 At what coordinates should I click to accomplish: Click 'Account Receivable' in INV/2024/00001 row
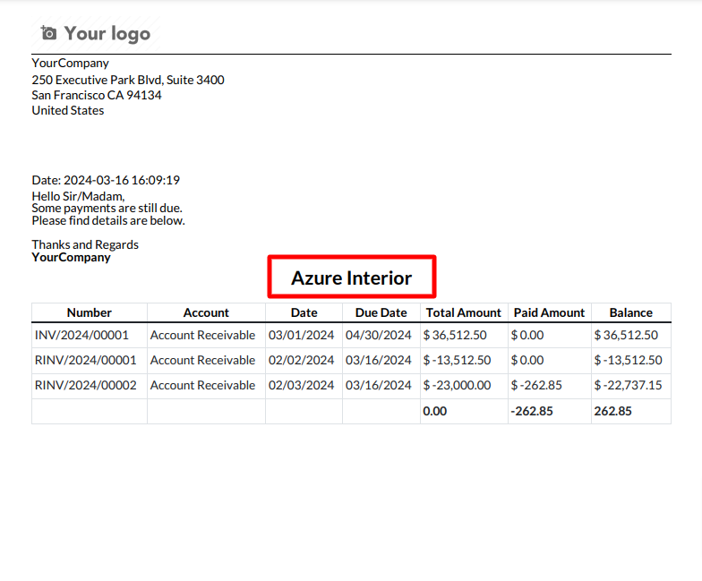tap(202, 335)
